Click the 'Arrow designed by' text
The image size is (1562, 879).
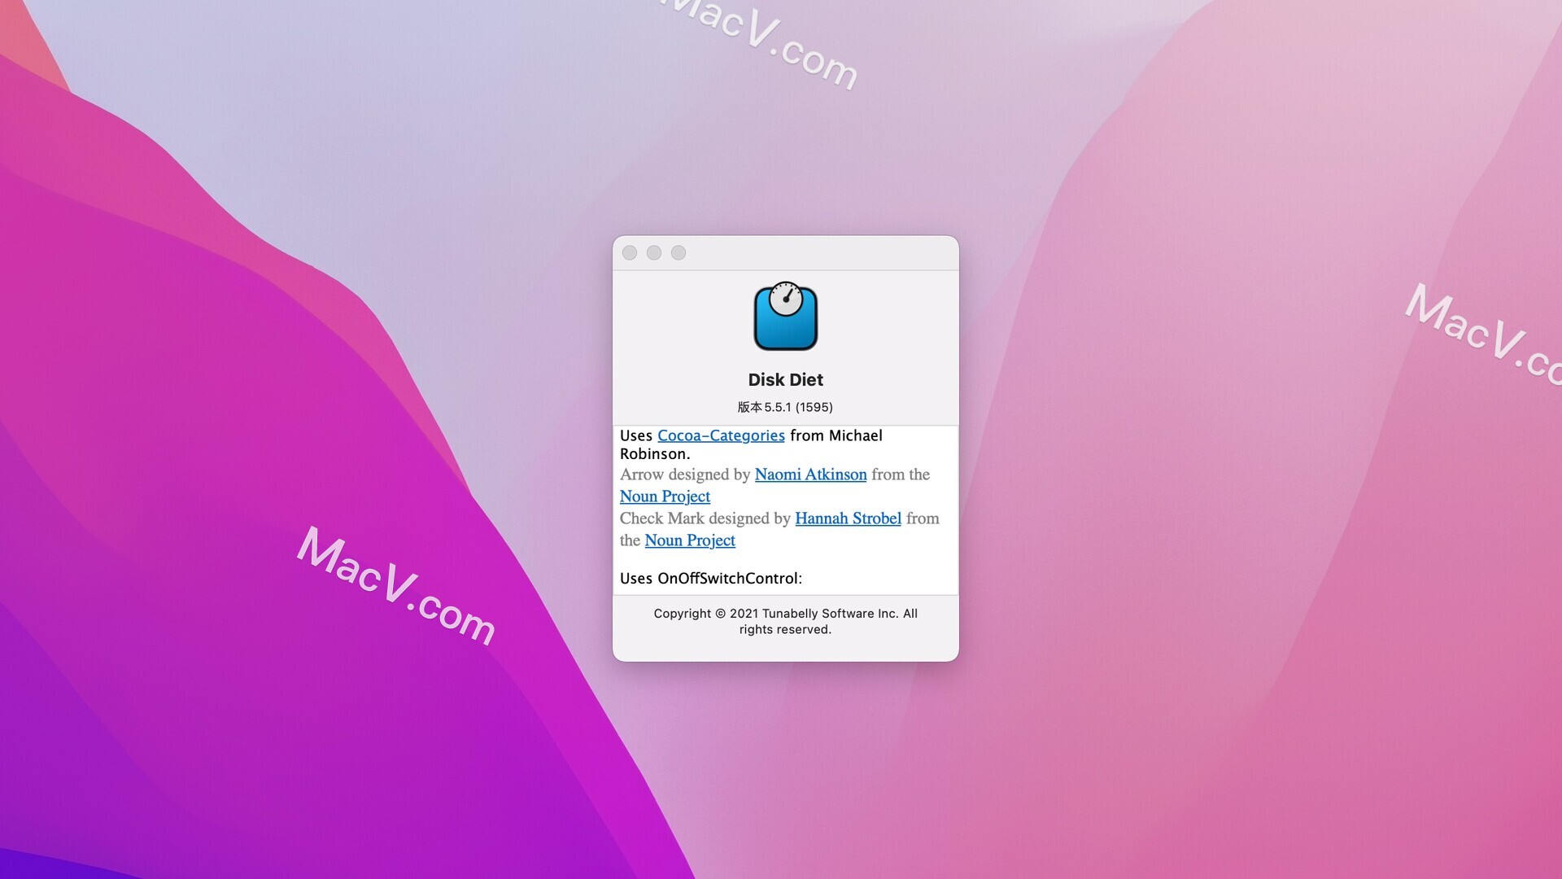(x=685, y=474)
